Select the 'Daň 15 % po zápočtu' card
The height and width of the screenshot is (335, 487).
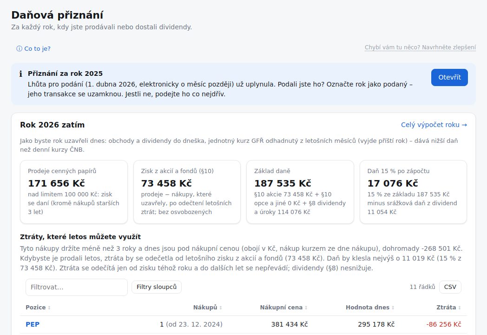(x=414, y=192)
